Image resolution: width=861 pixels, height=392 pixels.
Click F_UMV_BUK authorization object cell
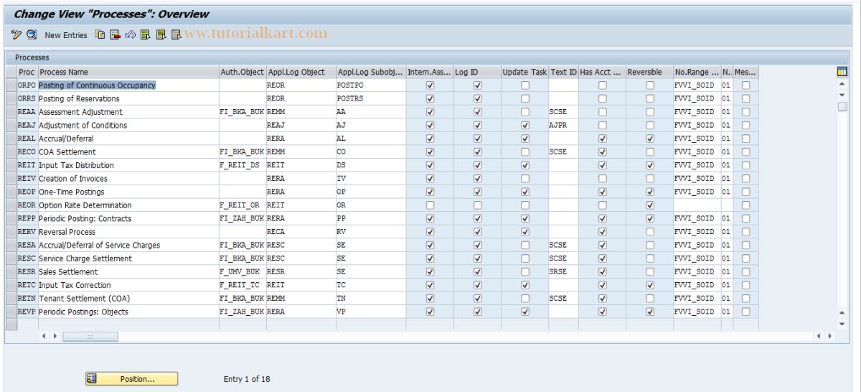[x=243, y=271]
